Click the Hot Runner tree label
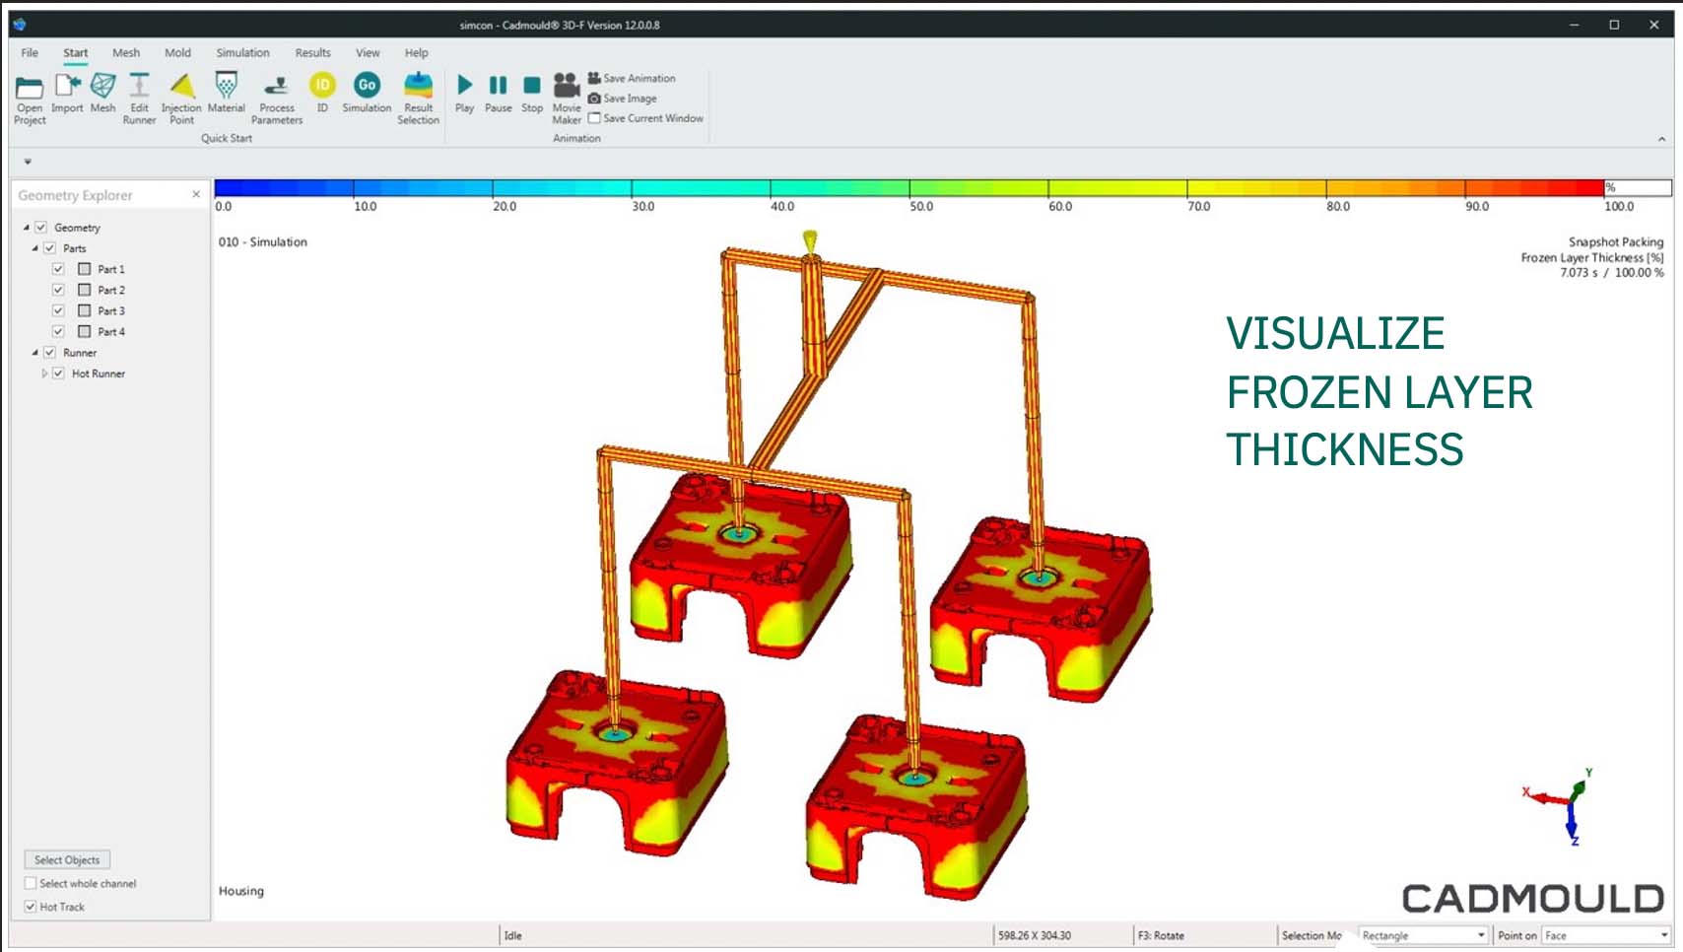1683x952 pixels. (x=99, y=374)
